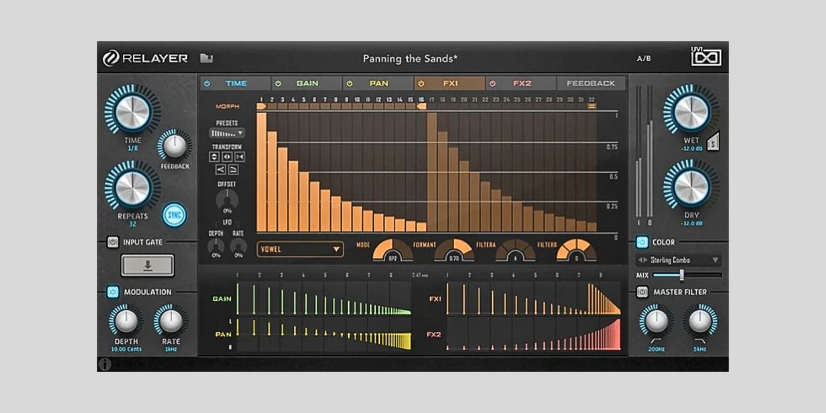This screenshot has width=826, height=413.
Task: Click the Color MIX slider handle
Action: pyautogui.click(x=681, y=275)
